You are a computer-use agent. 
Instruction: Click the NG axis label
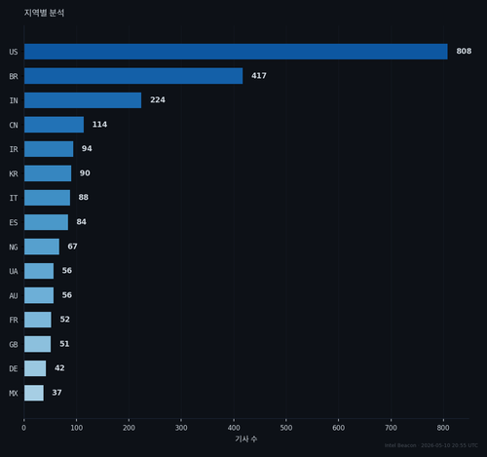pyautogui.click(x=14, y=248)
